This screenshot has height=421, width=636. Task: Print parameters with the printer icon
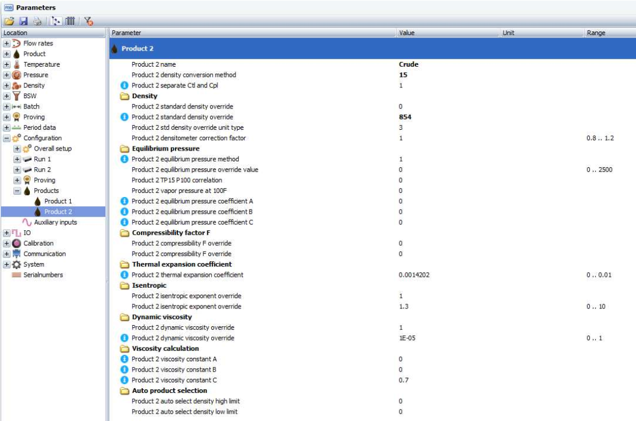click(x=37, y=21)
